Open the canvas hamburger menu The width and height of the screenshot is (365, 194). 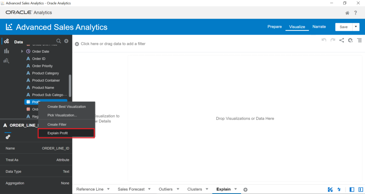[360, 40]
